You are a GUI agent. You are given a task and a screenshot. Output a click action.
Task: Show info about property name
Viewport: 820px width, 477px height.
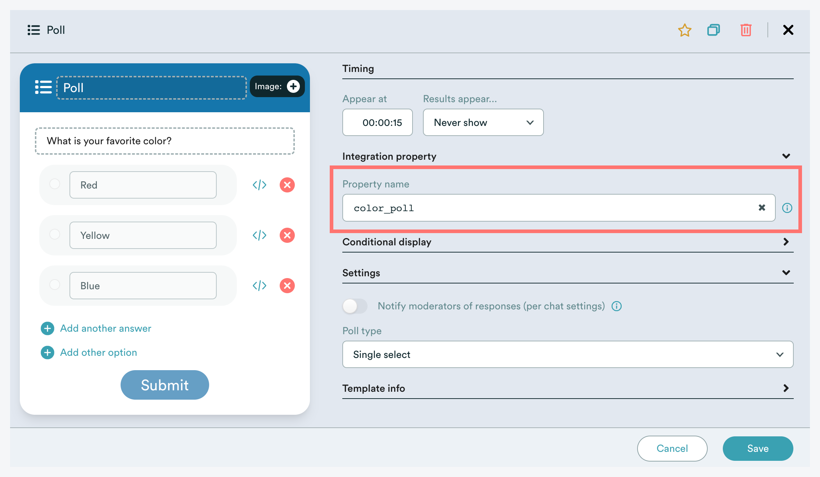(787, 208)
